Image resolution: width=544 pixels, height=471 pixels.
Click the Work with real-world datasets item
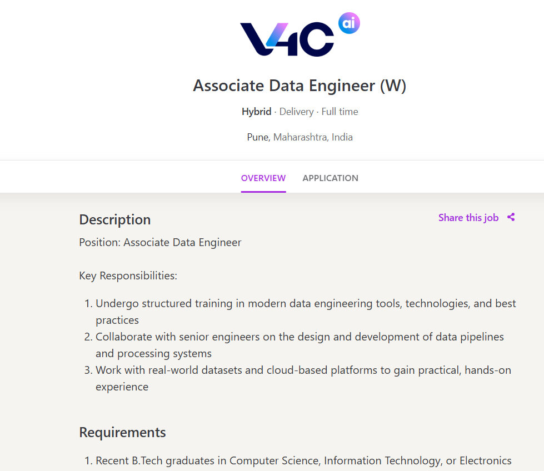(303, 370)
